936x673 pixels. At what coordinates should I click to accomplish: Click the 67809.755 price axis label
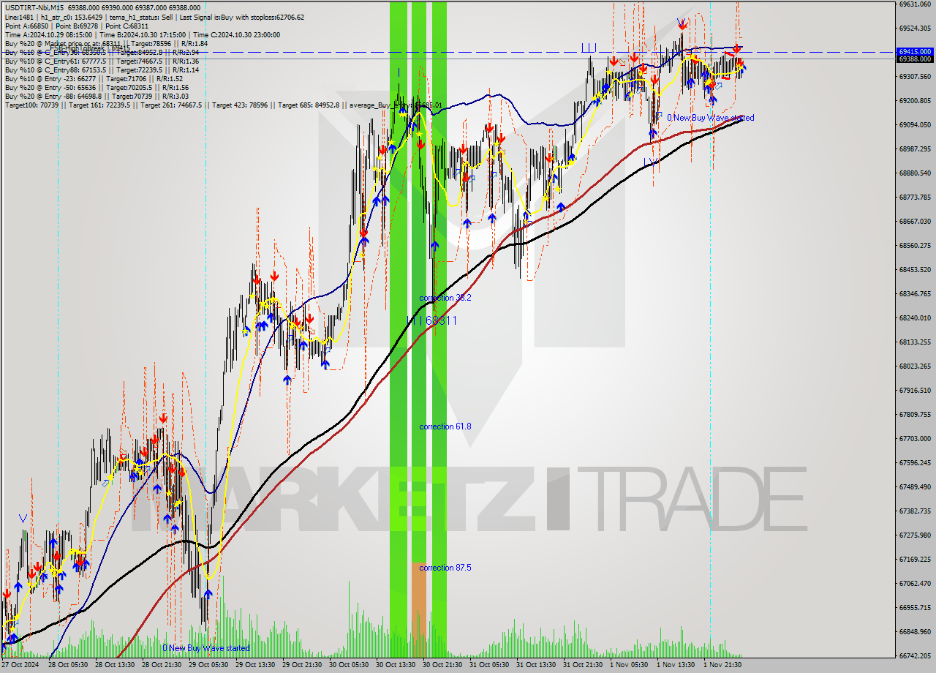tap(915, 414)
